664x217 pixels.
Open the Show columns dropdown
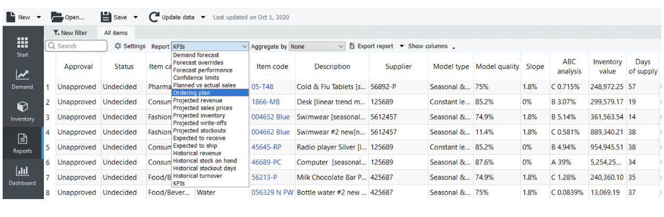click(x=431, y=46)
